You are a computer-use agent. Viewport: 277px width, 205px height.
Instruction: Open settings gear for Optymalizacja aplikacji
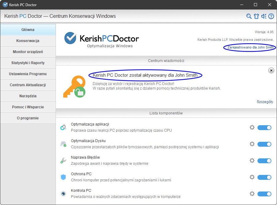point(252,127)
